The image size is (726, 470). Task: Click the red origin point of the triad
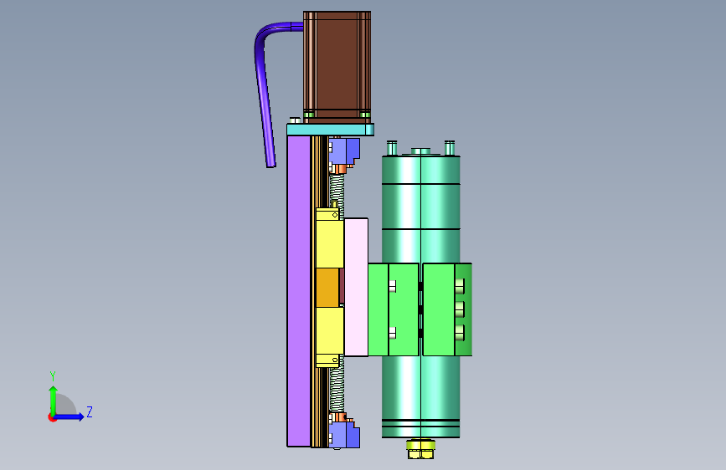pos(52,417)
